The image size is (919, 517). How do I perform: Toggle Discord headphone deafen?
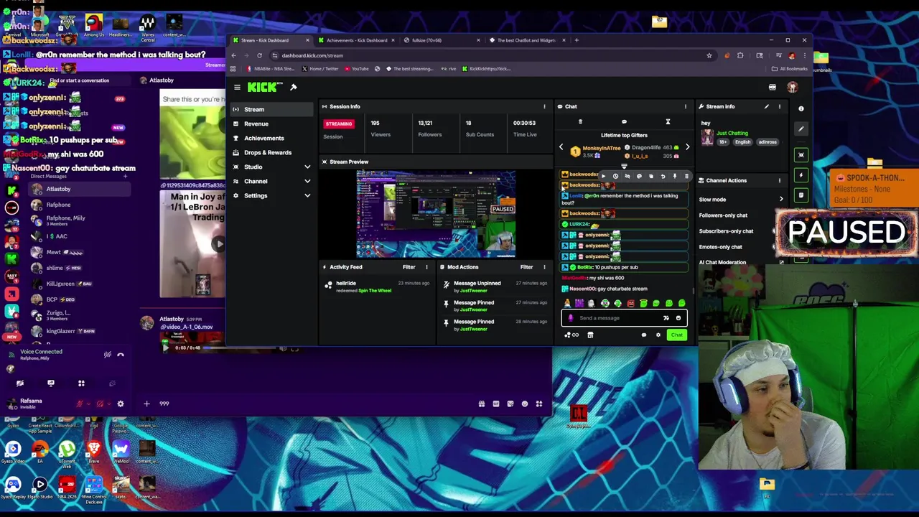pyautogui.click(x=100, y=404)
